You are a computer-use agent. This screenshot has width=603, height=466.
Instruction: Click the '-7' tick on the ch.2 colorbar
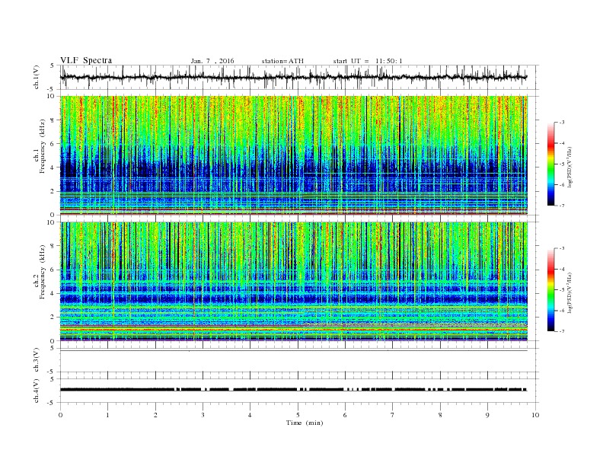click(x=562, y=331)
